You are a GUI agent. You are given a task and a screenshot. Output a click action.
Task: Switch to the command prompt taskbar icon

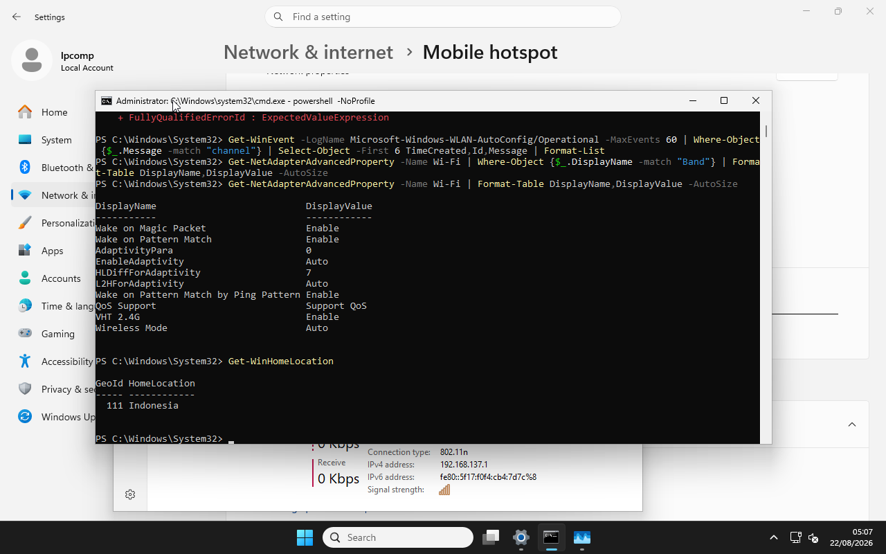[551, 537]
